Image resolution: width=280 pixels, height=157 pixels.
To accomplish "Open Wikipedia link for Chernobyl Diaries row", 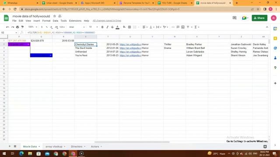I will tap(130, 44).
